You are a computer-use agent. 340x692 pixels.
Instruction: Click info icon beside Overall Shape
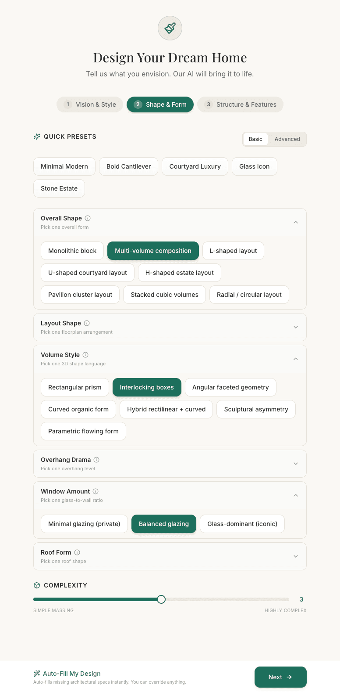coord(88,218)
